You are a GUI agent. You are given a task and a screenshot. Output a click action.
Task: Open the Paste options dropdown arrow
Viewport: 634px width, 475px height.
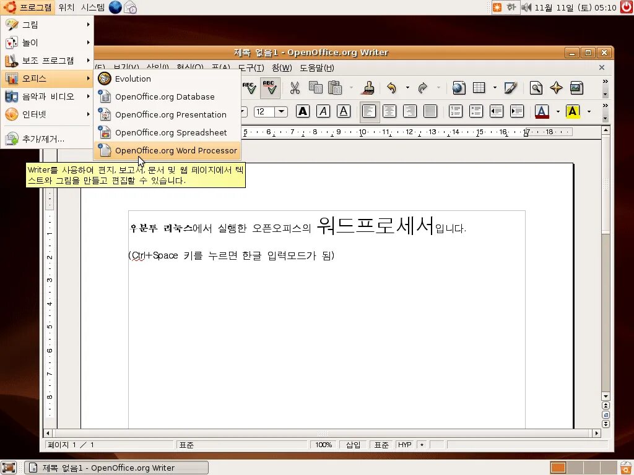pos(351,88)
